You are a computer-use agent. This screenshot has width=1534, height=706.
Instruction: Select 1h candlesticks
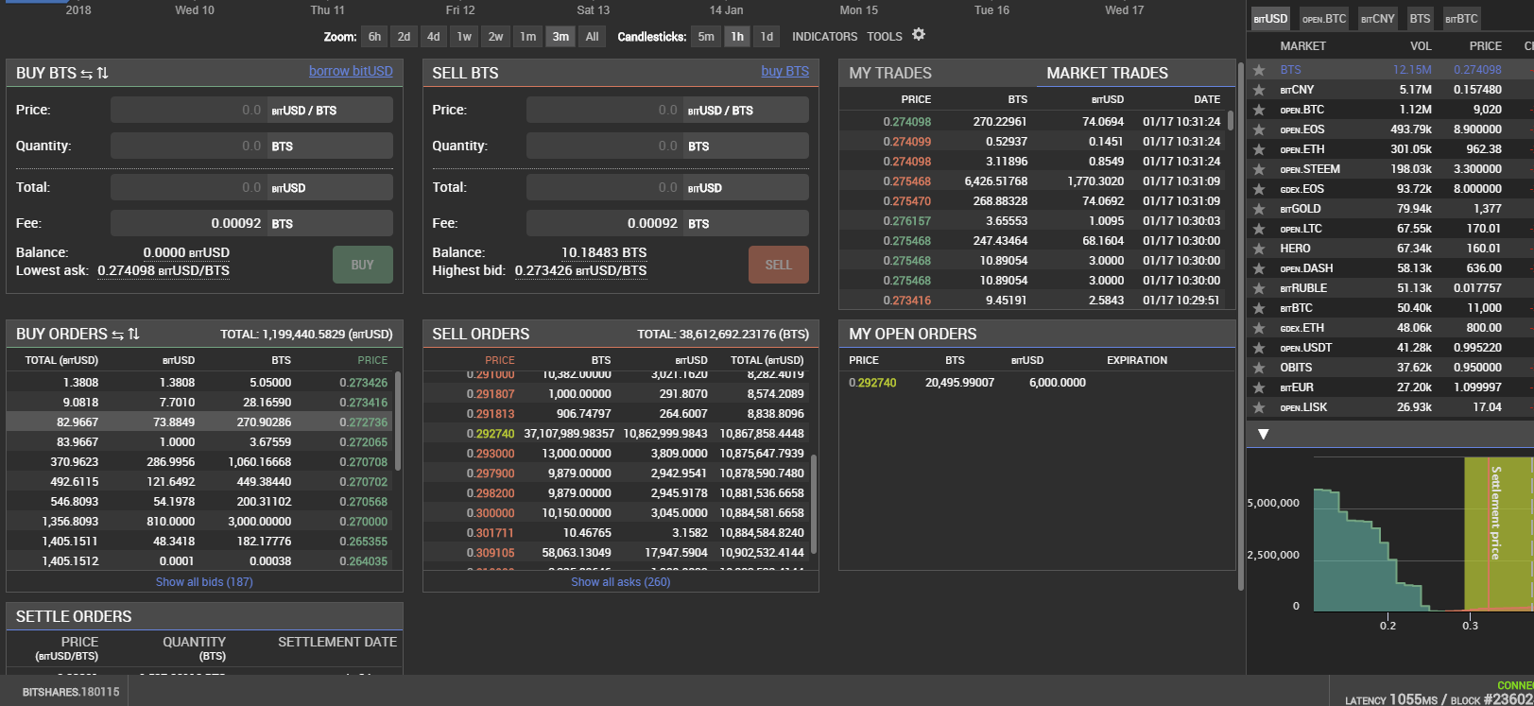coord(737,37)
